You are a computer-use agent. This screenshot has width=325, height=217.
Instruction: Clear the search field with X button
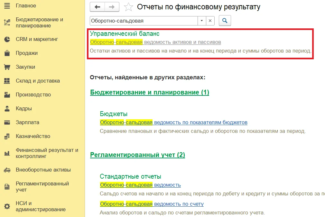coord(210,21)
